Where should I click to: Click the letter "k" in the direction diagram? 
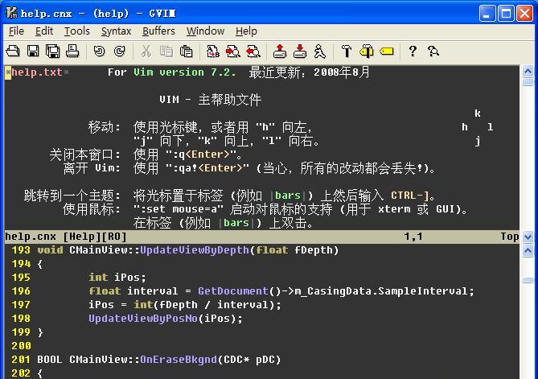[x=477, y=113]
